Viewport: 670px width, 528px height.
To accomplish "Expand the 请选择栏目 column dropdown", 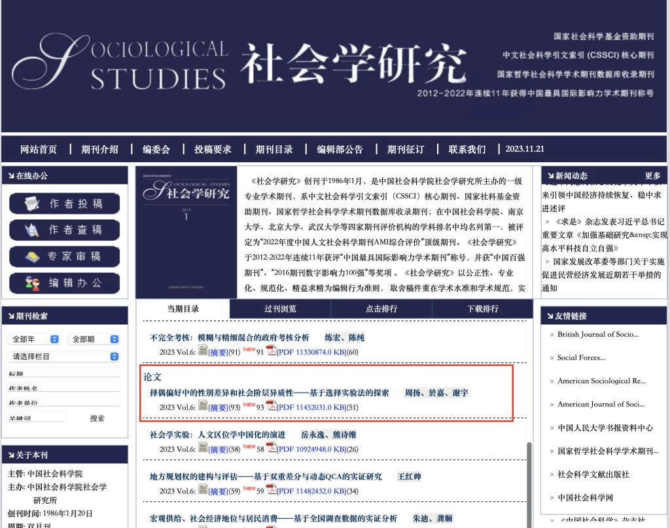I will click(x=64, y=357).
